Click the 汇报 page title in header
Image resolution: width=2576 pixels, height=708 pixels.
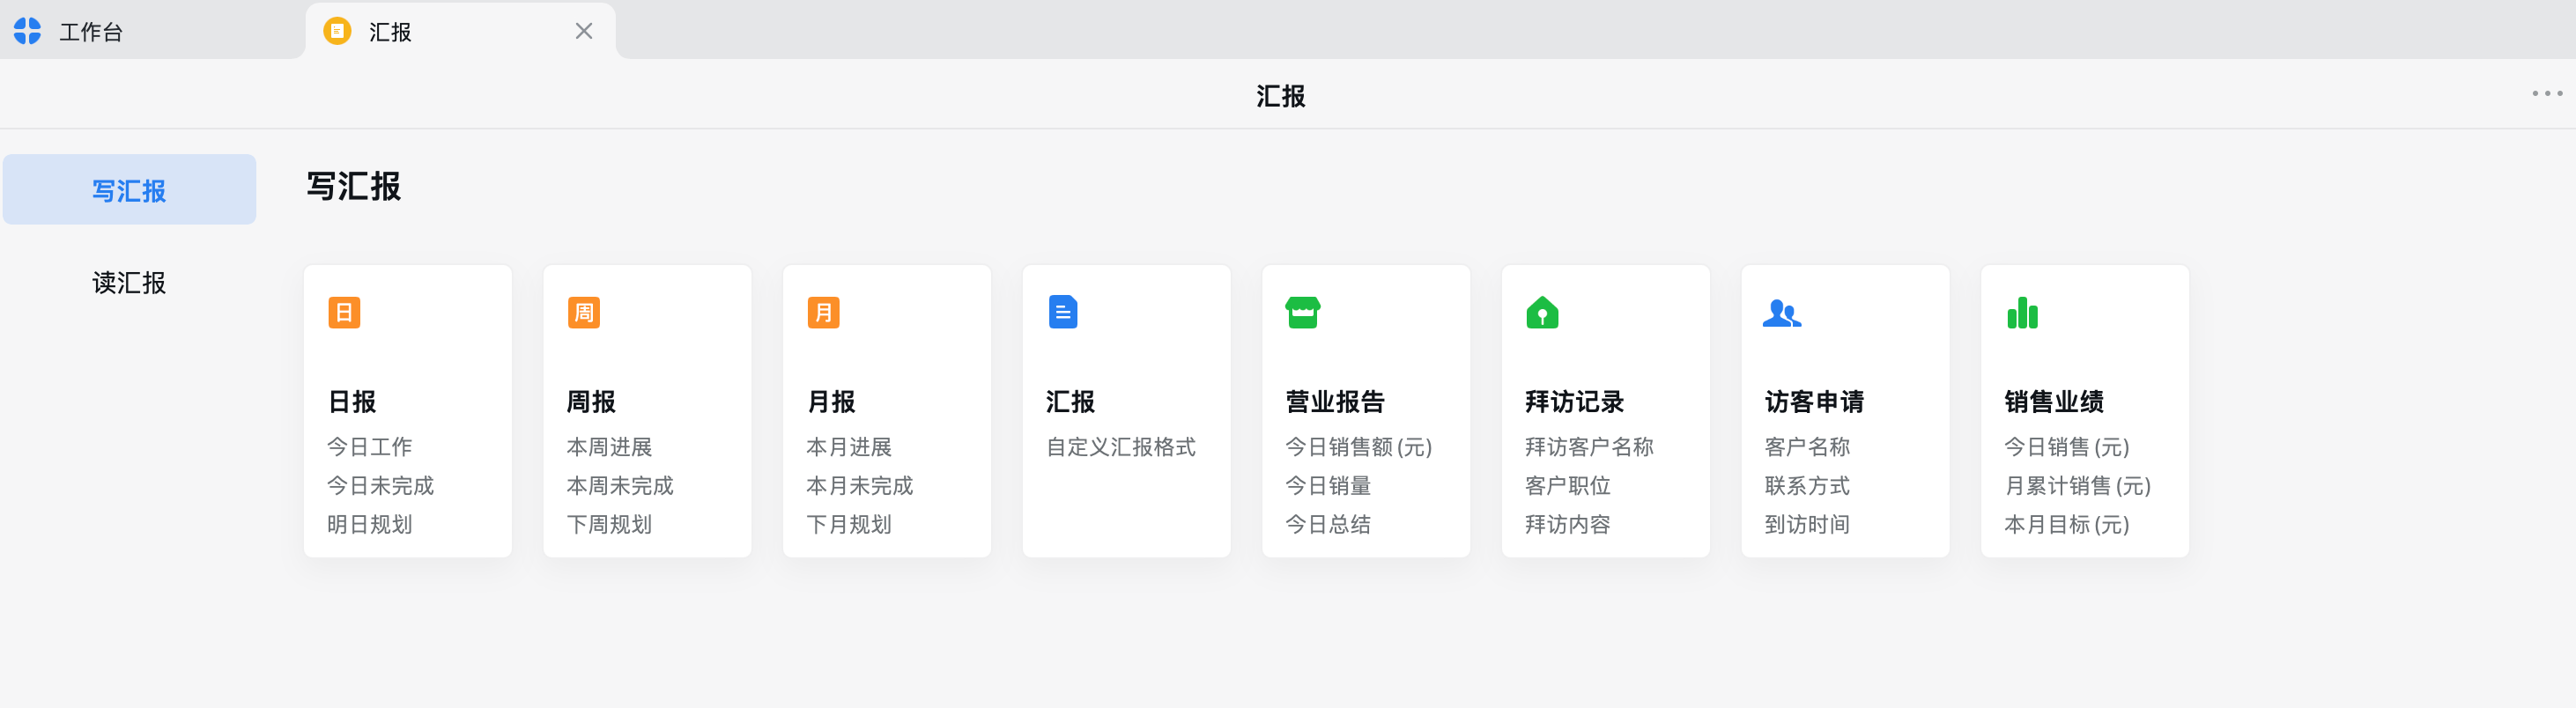click(x=1281, y=96)
